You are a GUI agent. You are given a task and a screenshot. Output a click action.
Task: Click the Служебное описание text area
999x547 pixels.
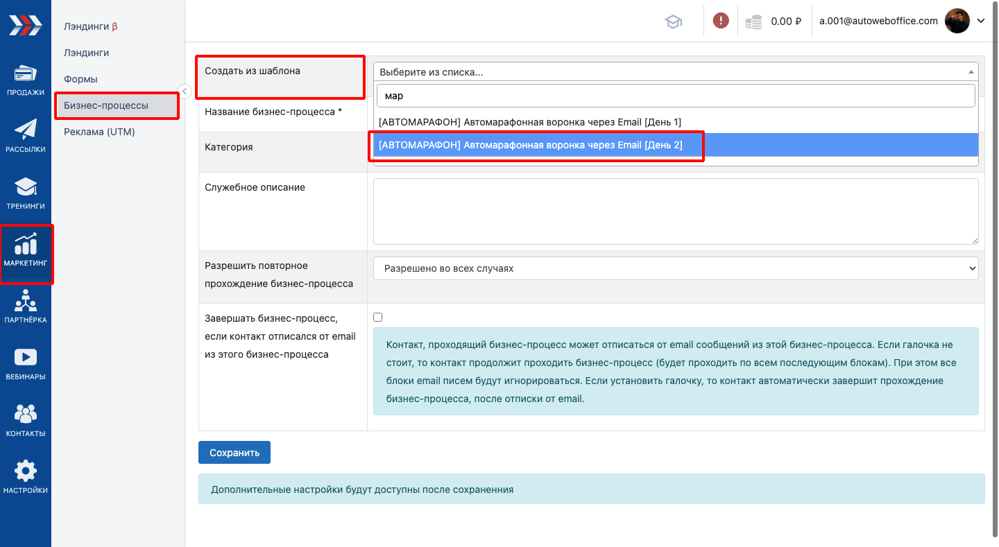675,211
